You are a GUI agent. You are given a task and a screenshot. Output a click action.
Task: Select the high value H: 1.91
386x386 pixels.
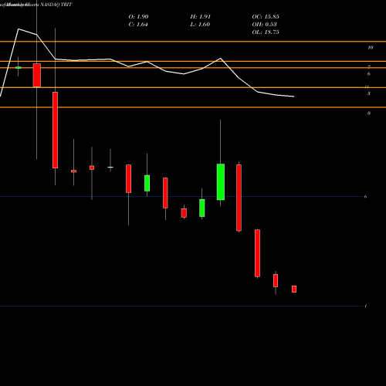coord(201,17)
